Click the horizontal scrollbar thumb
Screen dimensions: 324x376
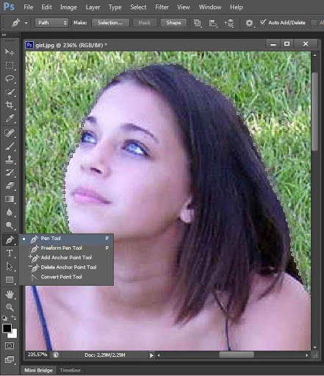pyautogui.click(x=237, y=355)
